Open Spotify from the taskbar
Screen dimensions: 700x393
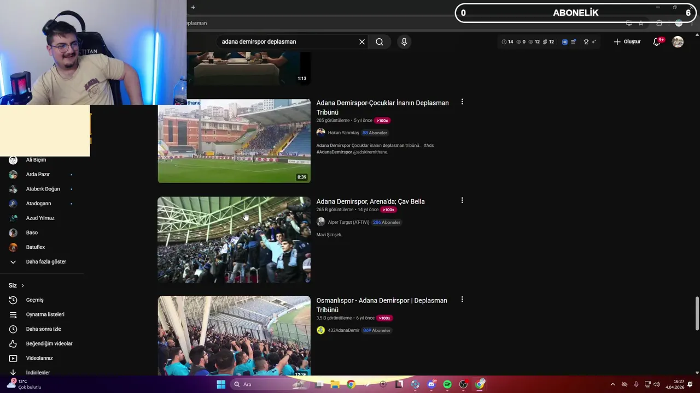447,384
